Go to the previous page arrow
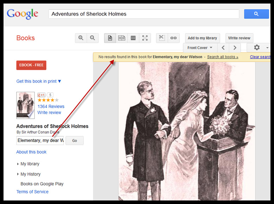This screenshot has height=204, width=274. pyautogui.click(x=223, y=48)
